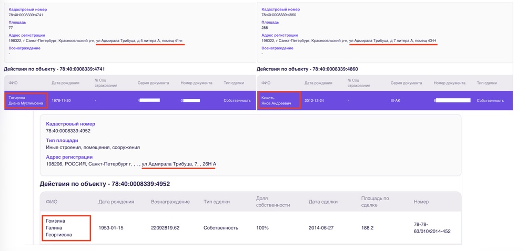
Task: Click the address with помещ 41-н
Action: pos(96,40)
